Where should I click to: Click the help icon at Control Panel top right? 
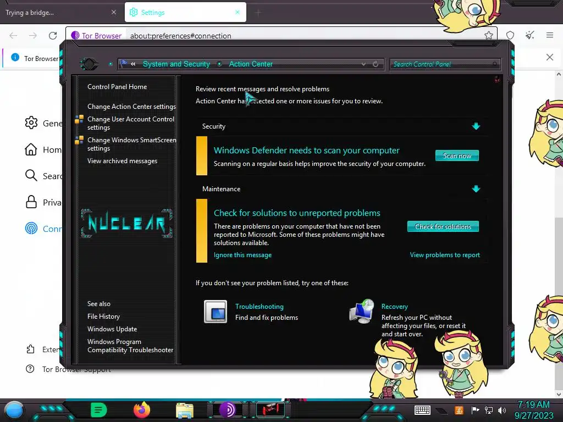click(x=497, y=79)
